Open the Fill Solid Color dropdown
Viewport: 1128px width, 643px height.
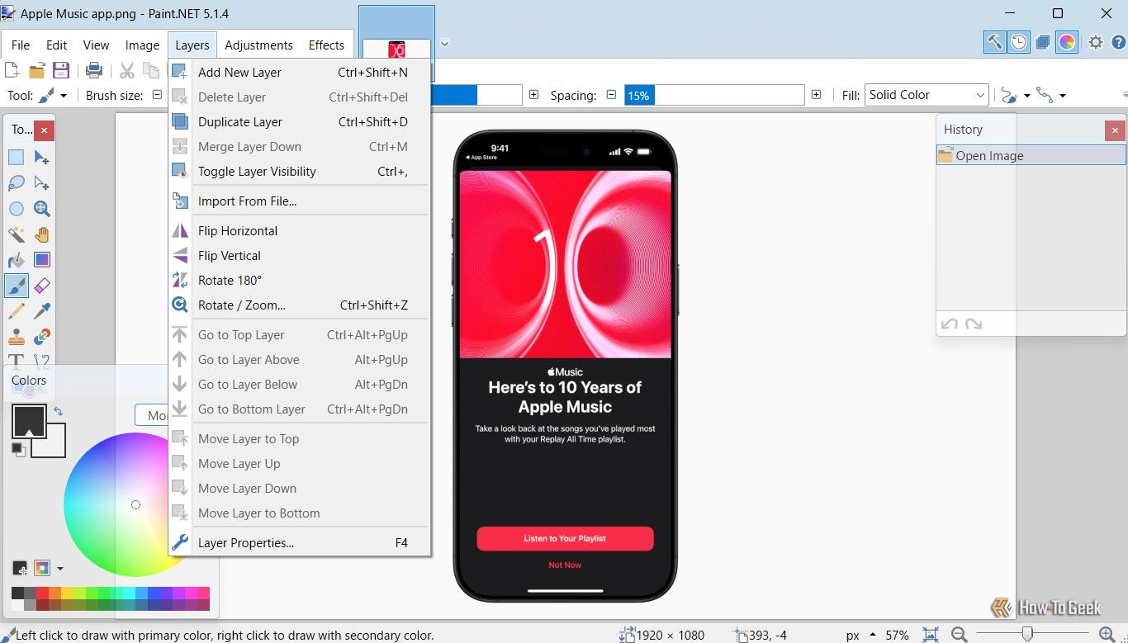927,95
